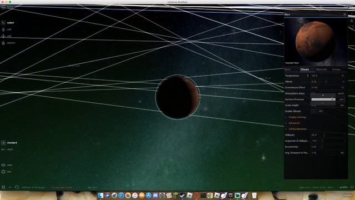Switch to the Actions tab

(x=336, y=69)
